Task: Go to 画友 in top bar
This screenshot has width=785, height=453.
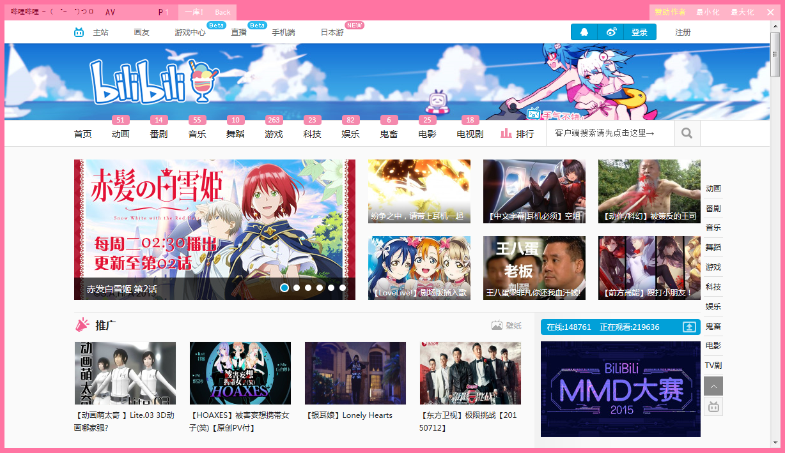Action: [x=141, y=33]
